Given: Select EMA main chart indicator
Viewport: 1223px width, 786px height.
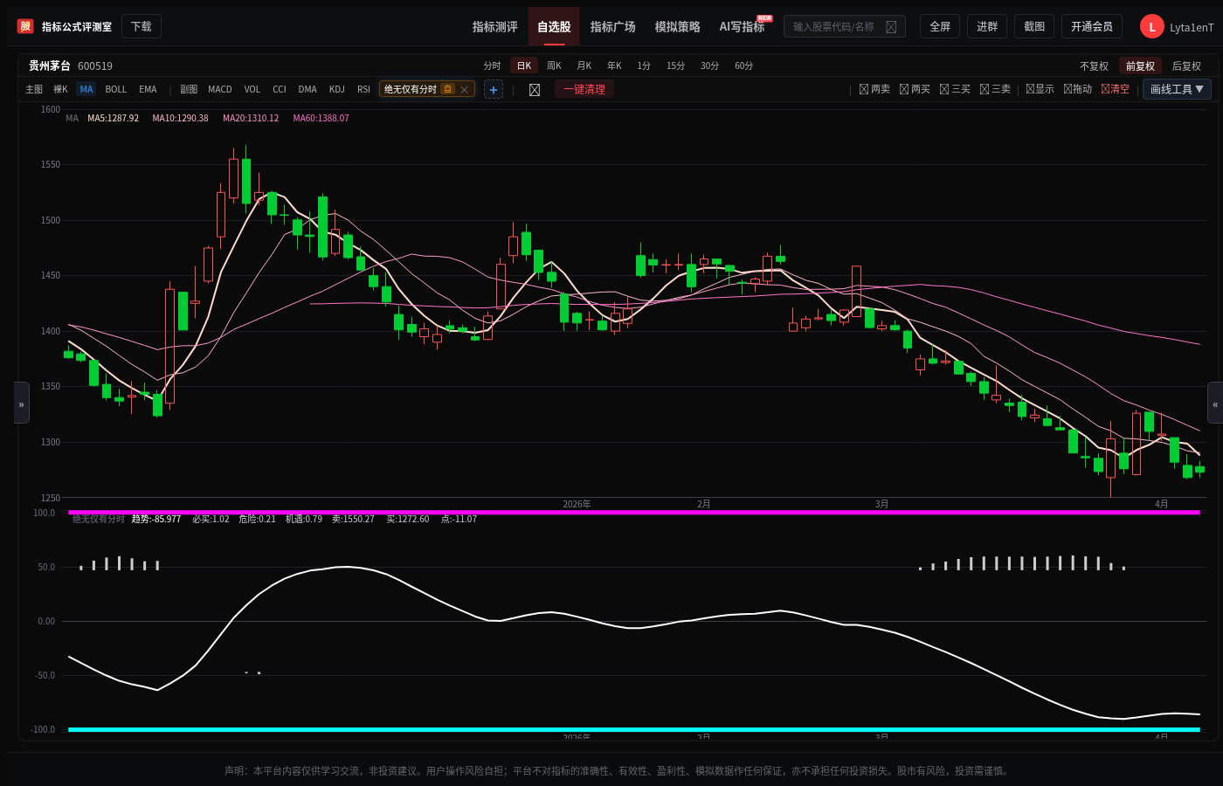Looking at the screenshot, I should [149, 89].
